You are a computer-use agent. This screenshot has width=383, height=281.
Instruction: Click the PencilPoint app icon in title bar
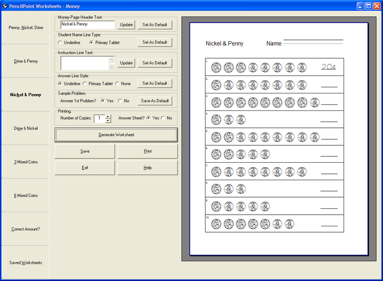(5, 5)
